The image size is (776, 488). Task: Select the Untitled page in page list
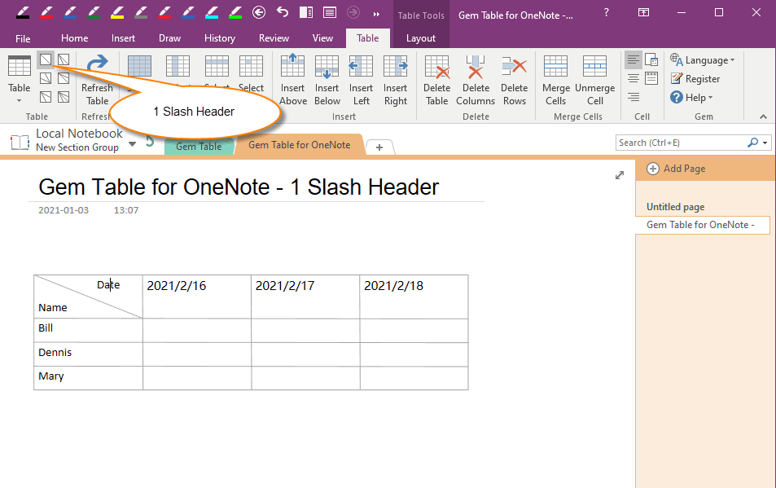click(677, 206)
